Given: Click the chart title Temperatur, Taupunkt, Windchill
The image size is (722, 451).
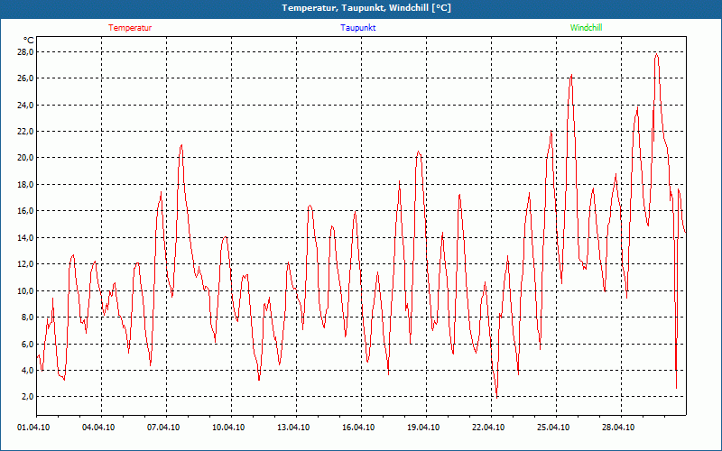Looking at the screenshot, I should pyautogui.click(x=366, y=8).
